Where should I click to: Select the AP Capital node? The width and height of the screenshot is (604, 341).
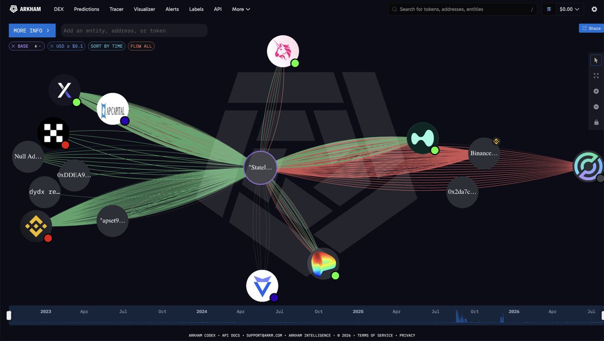[x=113, y=109]
